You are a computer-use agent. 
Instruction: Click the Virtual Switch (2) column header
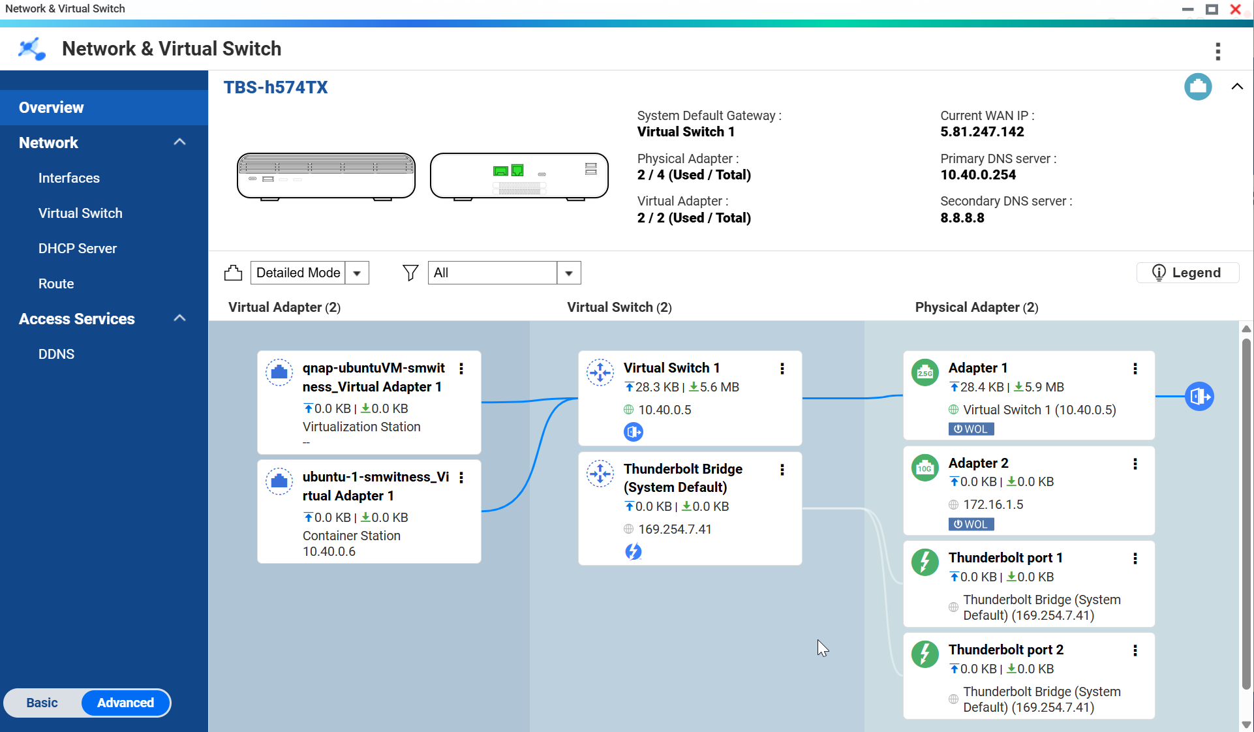619,307
